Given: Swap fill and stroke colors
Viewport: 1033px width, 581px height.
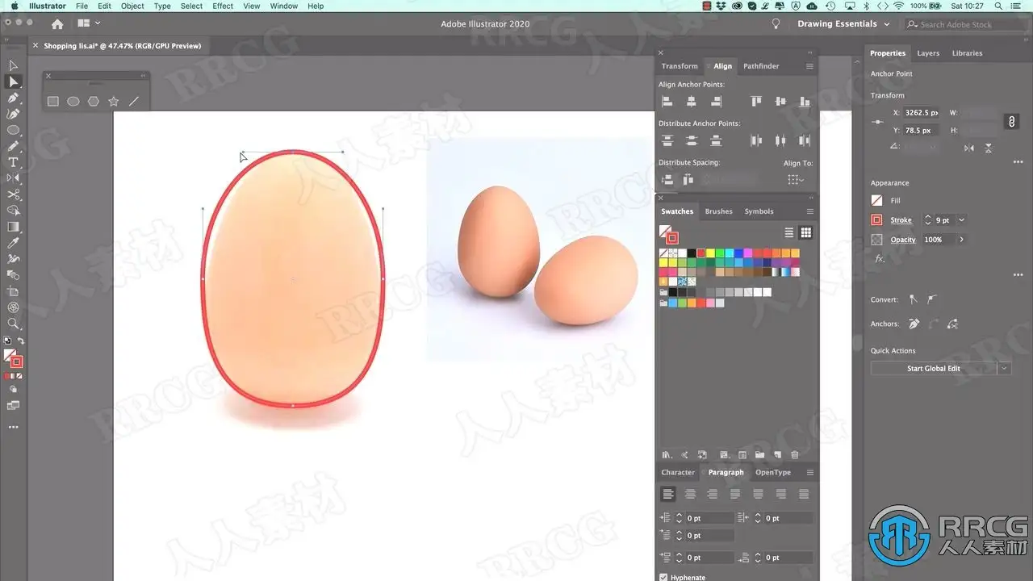Looking at the screenshot, I should point(21,341).
